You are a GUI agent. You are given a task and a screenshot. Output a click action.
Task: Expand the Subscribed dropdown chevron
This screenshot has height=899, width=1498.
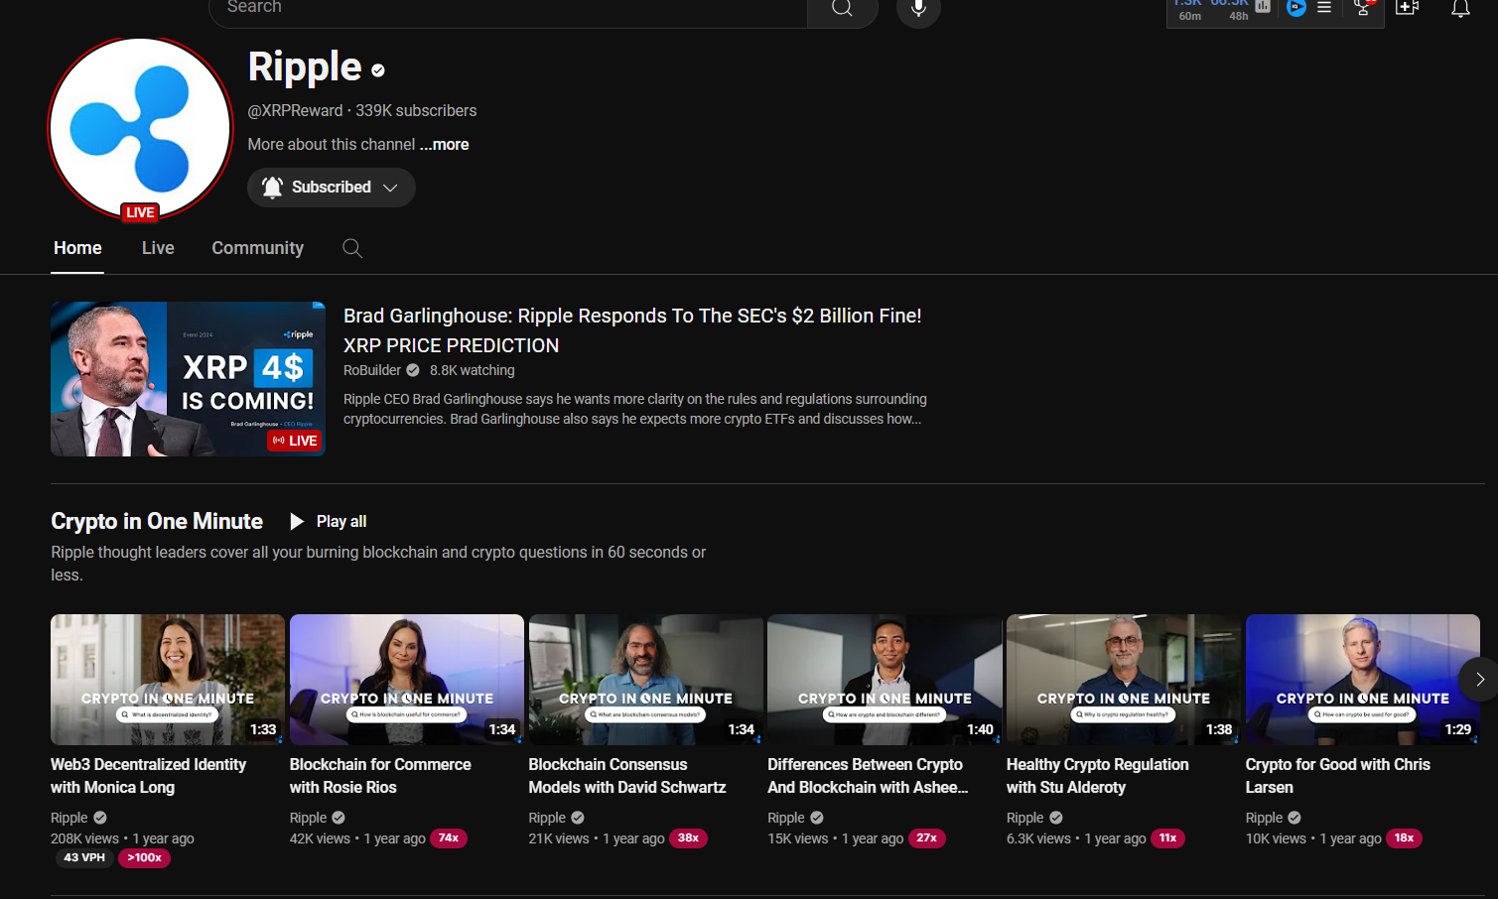(391, 188)
